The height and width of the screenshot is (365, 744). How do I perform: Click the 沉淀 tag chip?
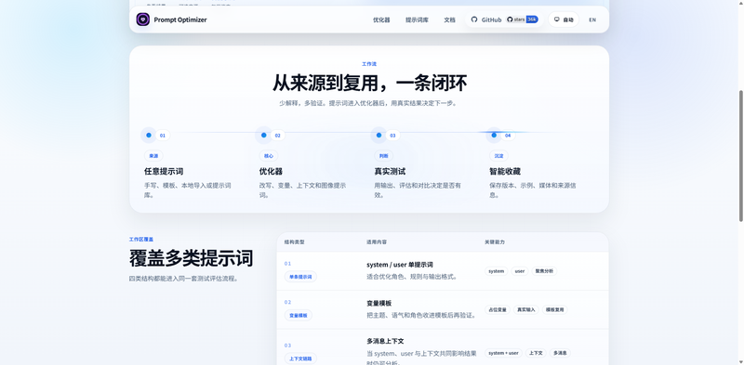[498, 155]
